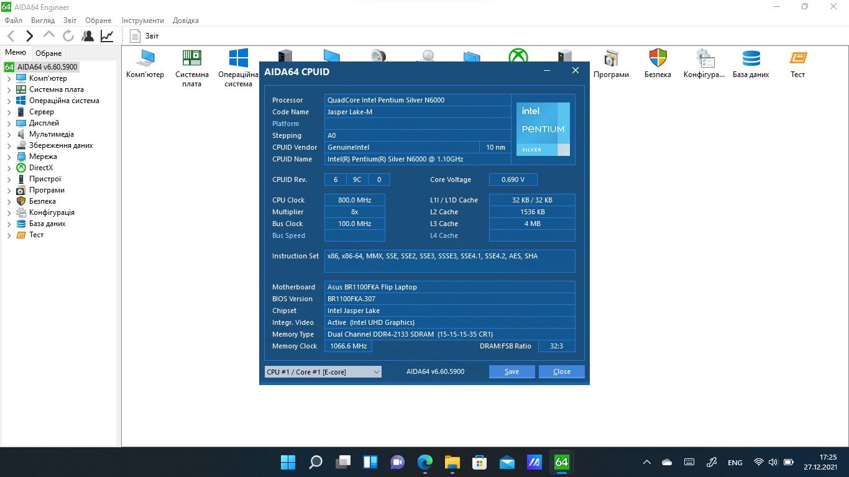This screenshot has width=849, height=477.
Task: Select DirectX in the tree
Action: [41, 168]
